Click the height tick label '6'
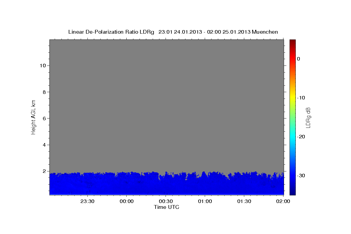Viewport: 351px width, 234px height. 44,118
